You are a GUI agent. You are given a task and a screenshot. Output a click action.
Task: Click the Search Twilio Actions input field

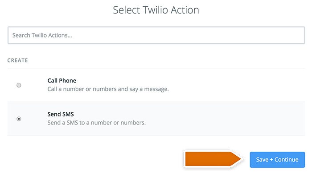(x=156, y=35)
